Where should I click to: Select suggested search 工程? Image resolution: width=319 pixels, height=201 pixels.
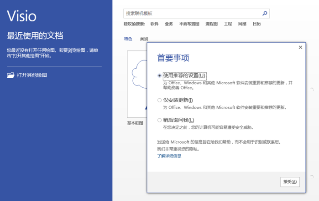(228, 24)
